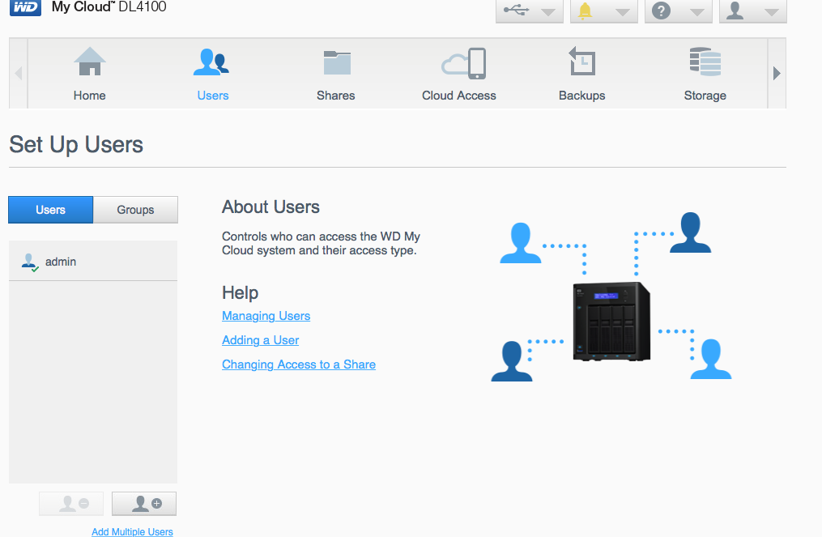Click the NAS device illustration

(x=611, y=322)
